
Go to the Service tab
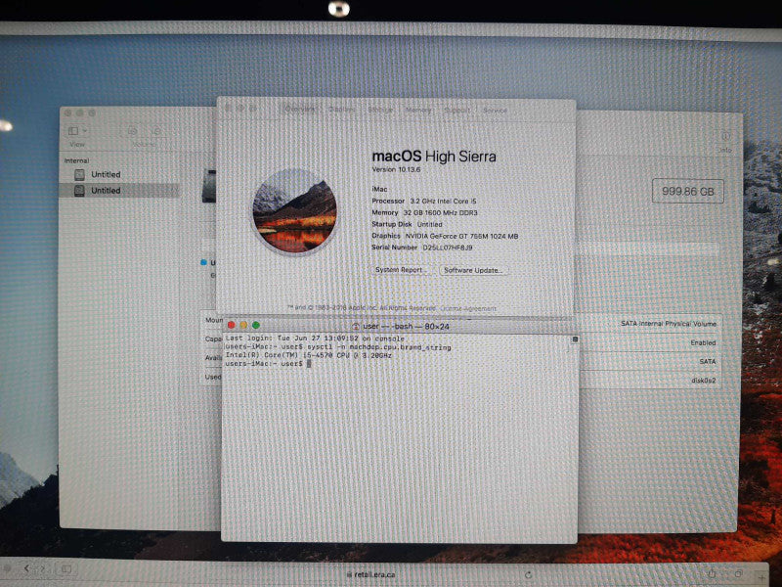pos(495,110)
